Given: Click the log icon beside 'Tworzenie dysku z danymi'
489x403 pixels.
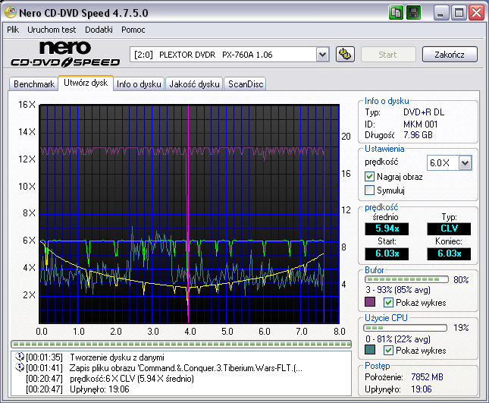Looking at the screenshot, I should click(x=20, y=357).
